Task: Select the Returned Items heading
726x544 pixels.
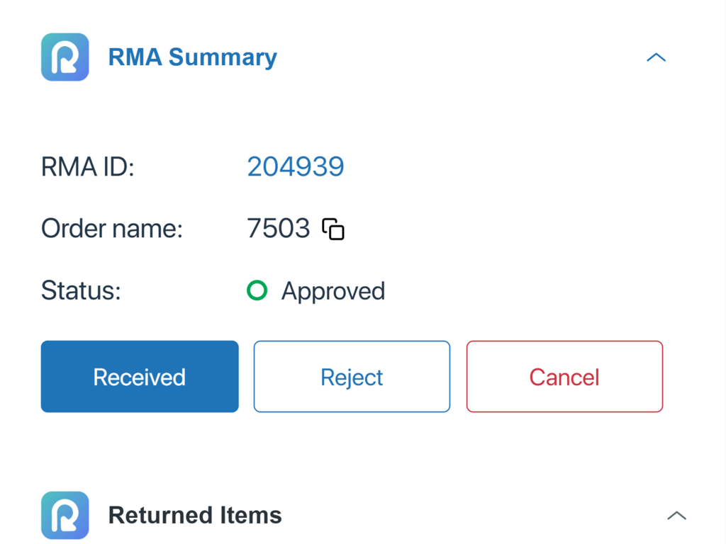Action: (x=195, y=515)
